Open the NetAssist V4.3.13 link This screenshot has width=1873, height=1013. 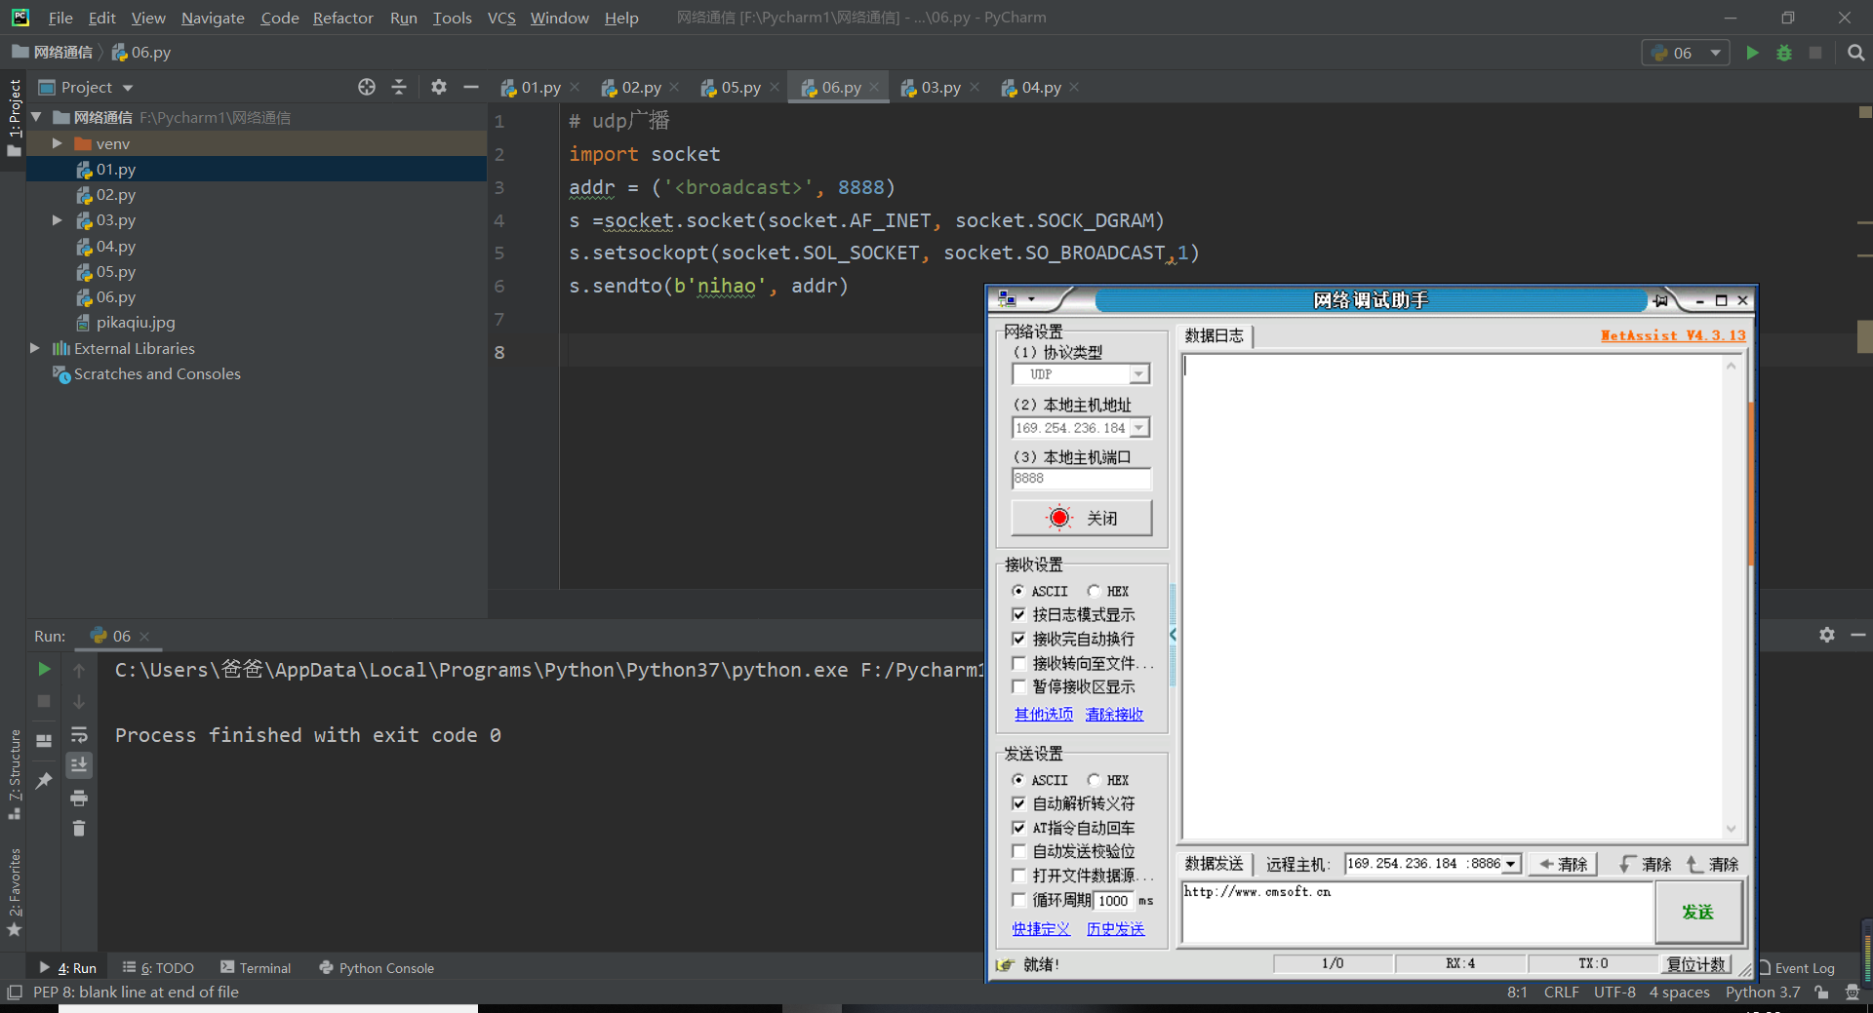[x=1673, y=335]
